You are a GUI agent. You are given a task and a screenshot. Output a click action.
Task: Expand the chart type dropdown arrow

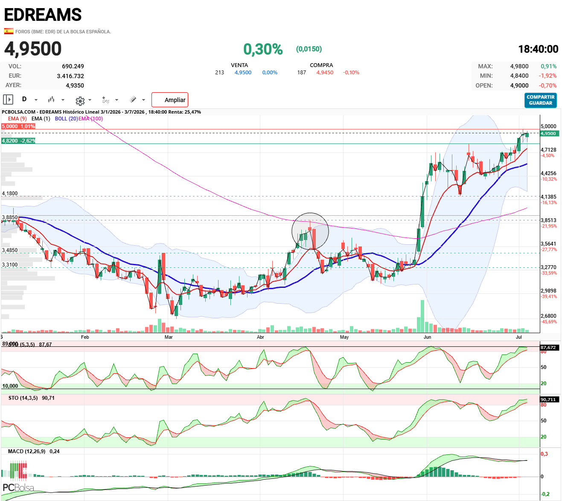[63, 100]
